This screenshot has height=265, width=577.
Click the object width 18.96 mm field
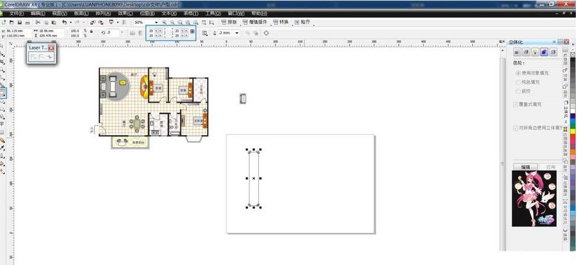pos(51,31)
